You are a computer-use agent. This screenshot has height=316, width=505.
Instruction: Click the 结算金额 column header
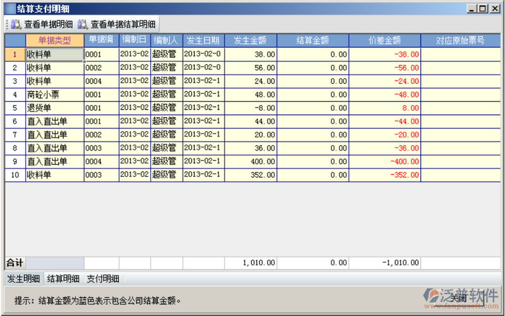tap(312, 40)
